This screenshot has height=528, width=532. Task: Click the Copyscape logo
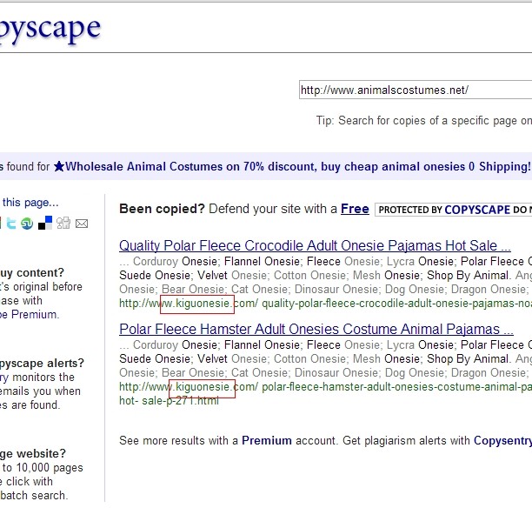pyautogui.click(x=50, y=29)
